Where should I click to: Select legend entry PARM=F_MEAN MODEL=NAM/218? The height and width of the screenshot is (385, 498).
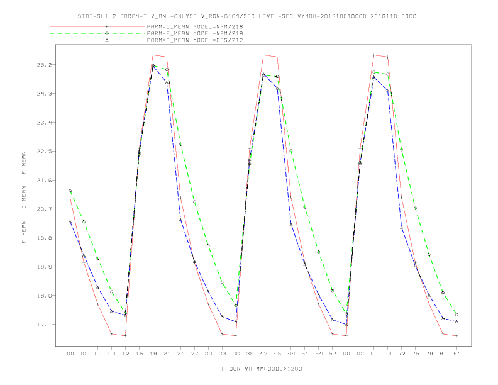(x=195, y=33)
